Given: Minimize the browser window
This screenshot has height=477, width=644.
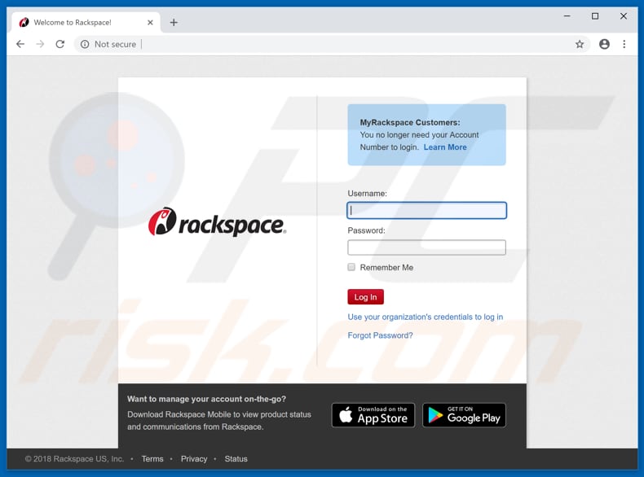Looking at the screenshot, I should pyautogui.click(x=567, y=16).
